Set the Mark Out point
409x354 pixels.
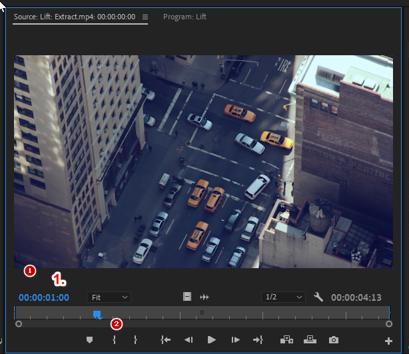coord(135,340)
